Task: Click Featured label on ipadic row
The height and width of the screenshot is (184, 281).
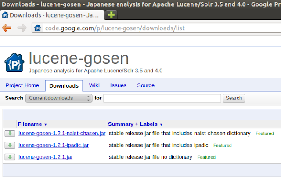Action: point(223,145)
